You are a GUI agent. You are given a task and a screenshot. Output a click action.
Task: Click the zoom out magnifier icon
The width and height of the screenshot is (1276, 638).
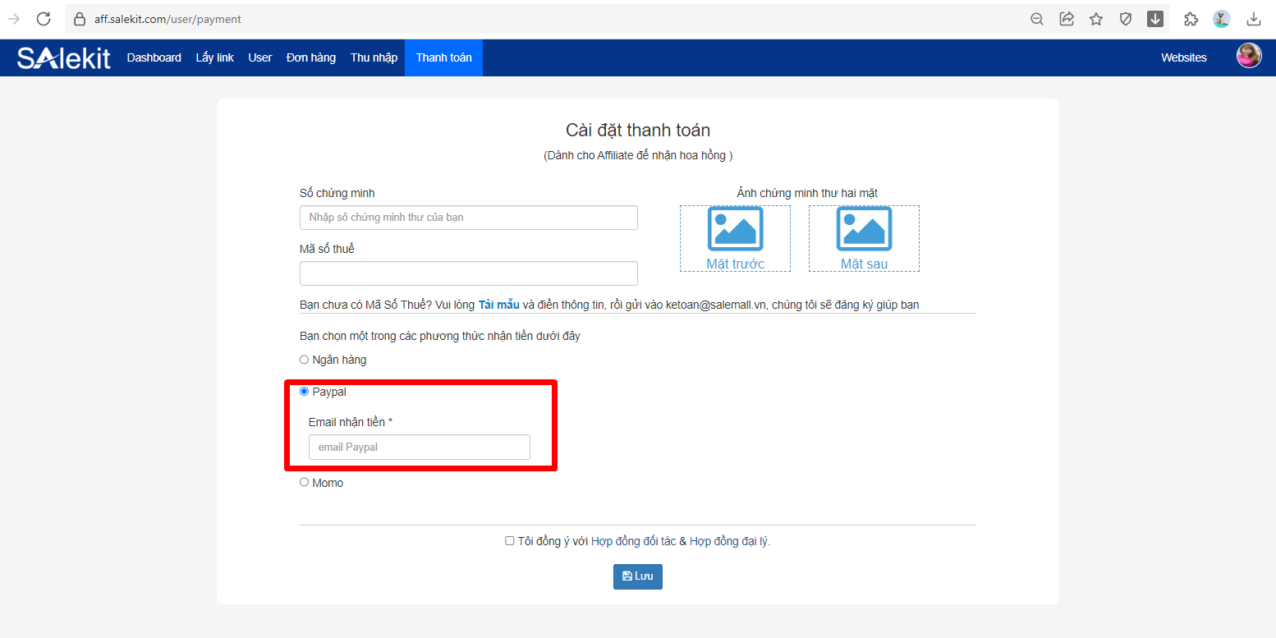(x=1037, y=19)
